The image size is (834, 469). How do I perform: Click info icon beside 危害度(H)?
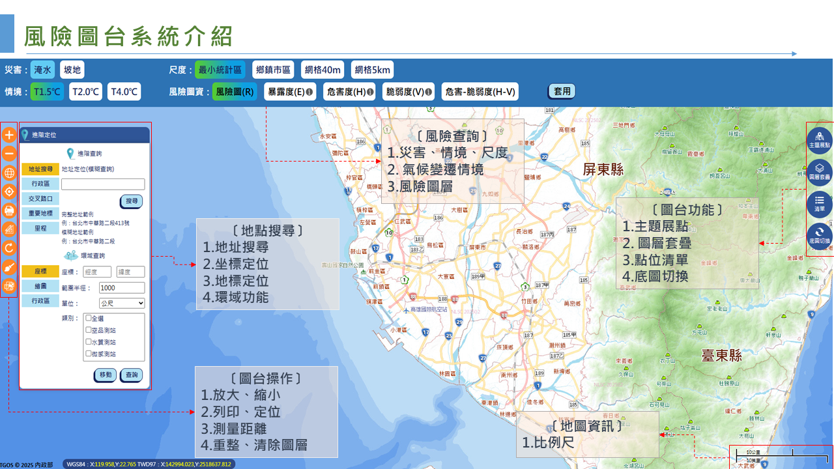coord(370,92)
